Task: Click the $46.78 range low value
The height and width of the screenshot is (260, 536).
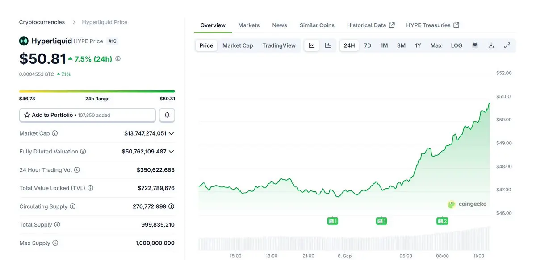Action: (x=27, y=99)
